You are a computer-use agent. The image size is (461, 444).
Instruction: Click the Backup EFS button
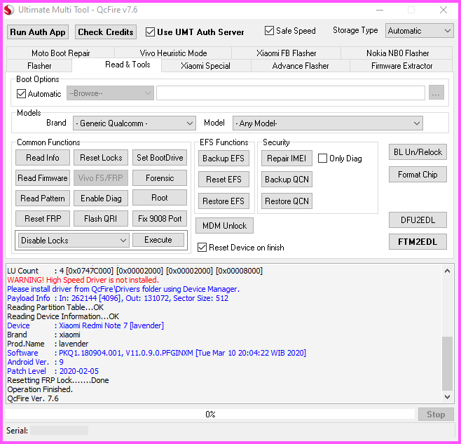tap(223, 158)
